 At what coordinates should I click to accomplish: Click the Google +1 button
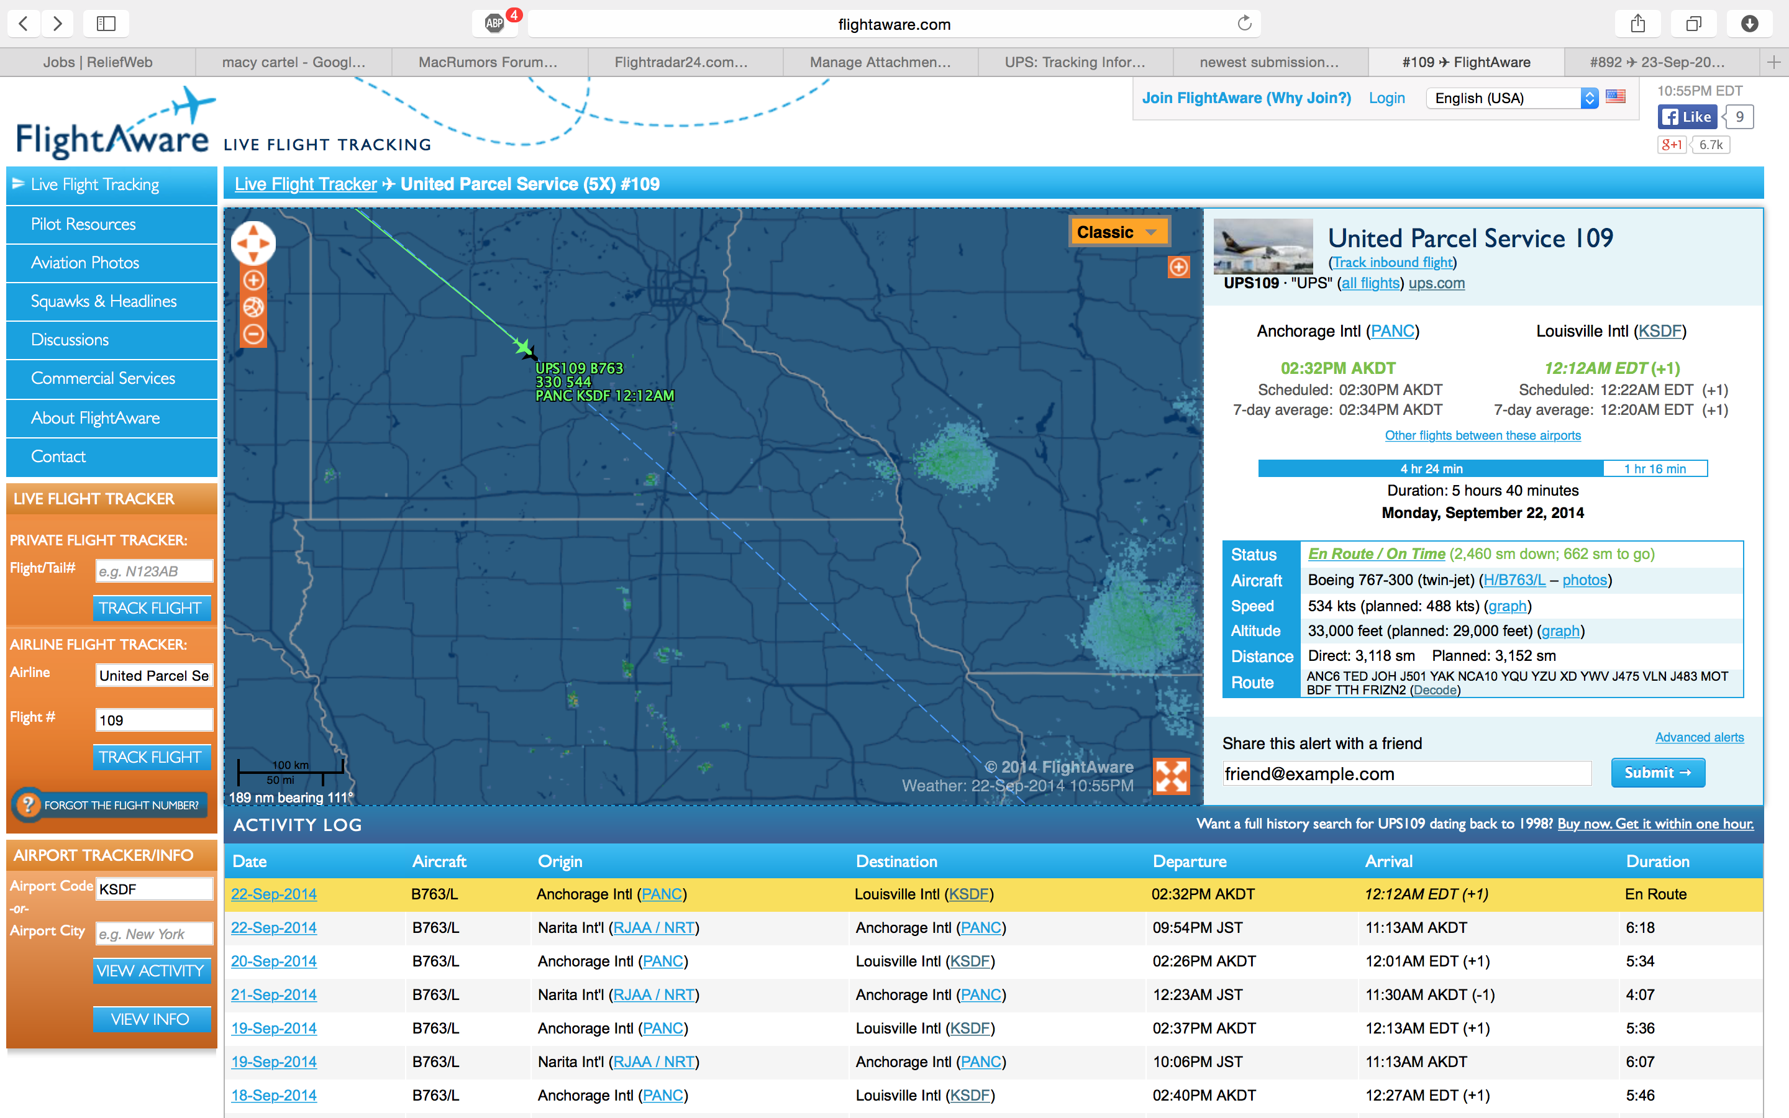click(x=1672, y=145)
